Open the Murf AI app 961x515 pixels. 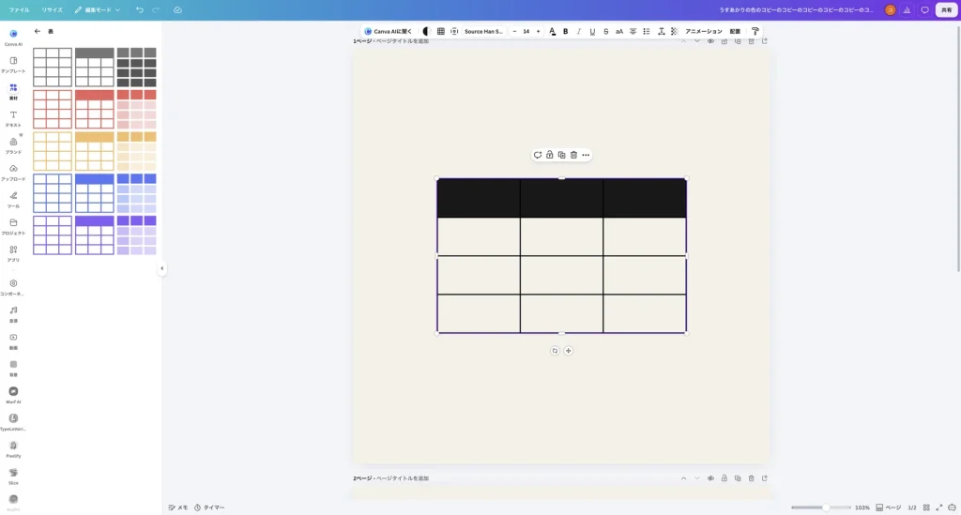coord(13,394)
